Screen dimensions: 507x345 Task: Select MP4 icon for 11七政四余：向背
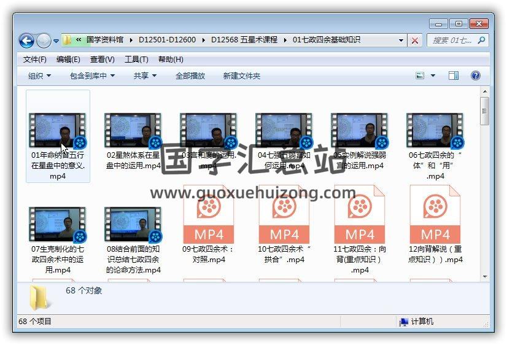pyautogui.click(x=360, y=214)
